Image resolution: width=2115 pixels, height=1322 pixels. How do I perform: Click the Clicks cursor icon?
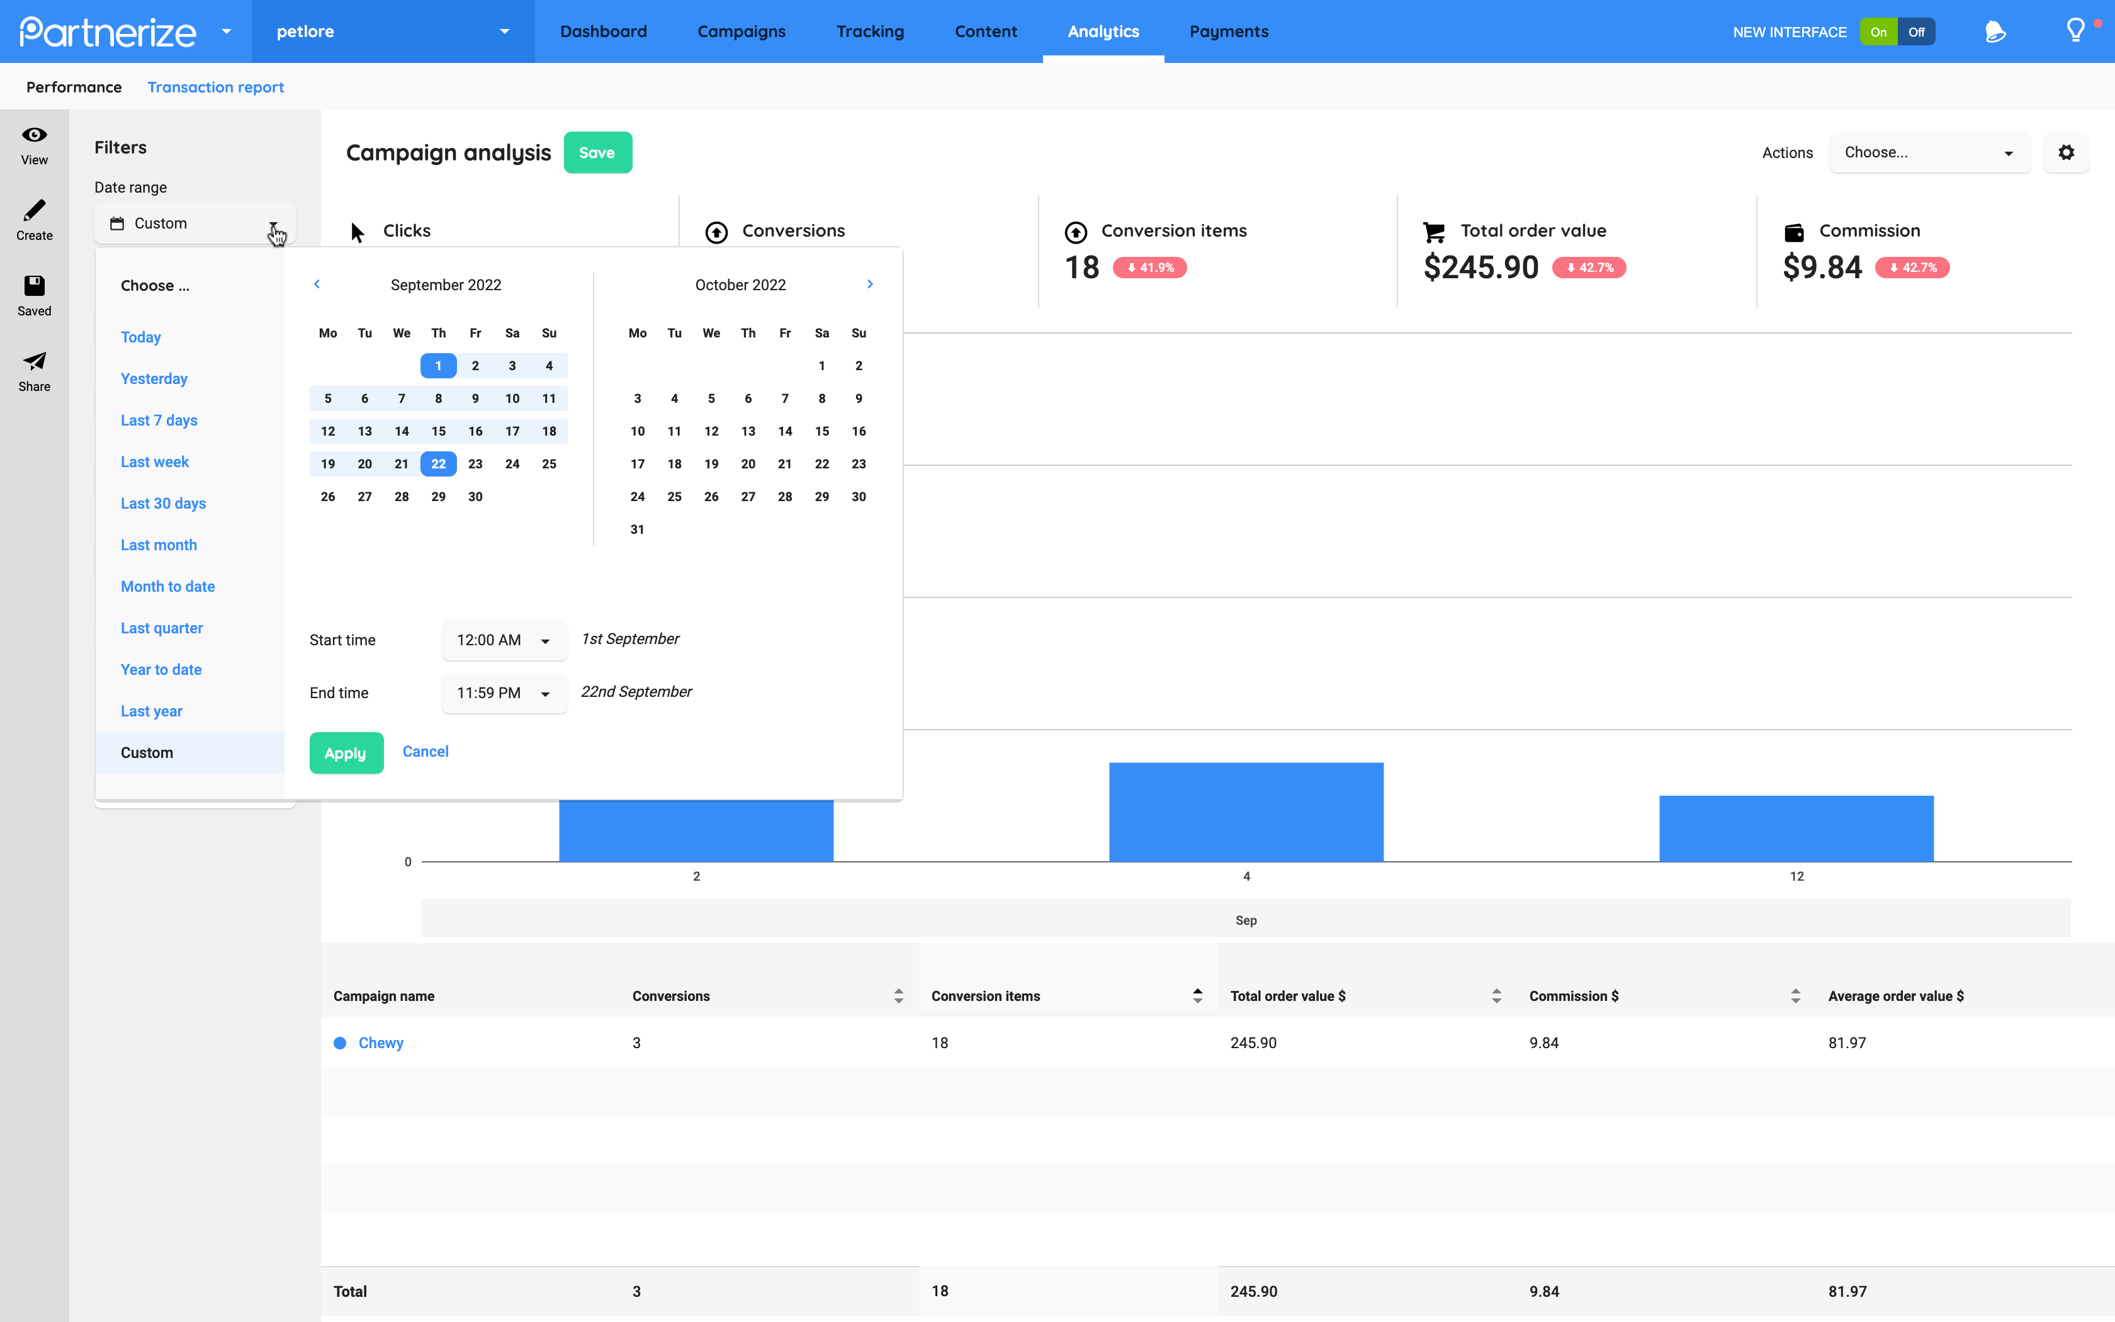[358, 232]
